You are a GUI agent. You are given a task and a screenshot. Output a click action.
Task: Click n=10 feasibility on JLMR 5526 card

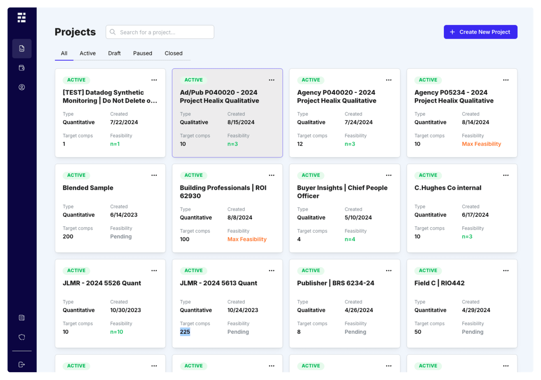[117, 332]
